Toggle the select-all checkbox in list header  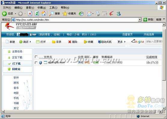(36, 57)
